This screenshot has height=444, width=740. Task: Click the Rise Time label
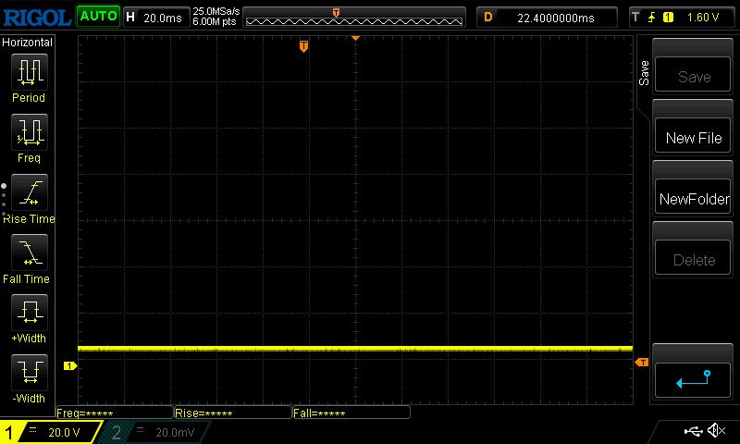29,219
